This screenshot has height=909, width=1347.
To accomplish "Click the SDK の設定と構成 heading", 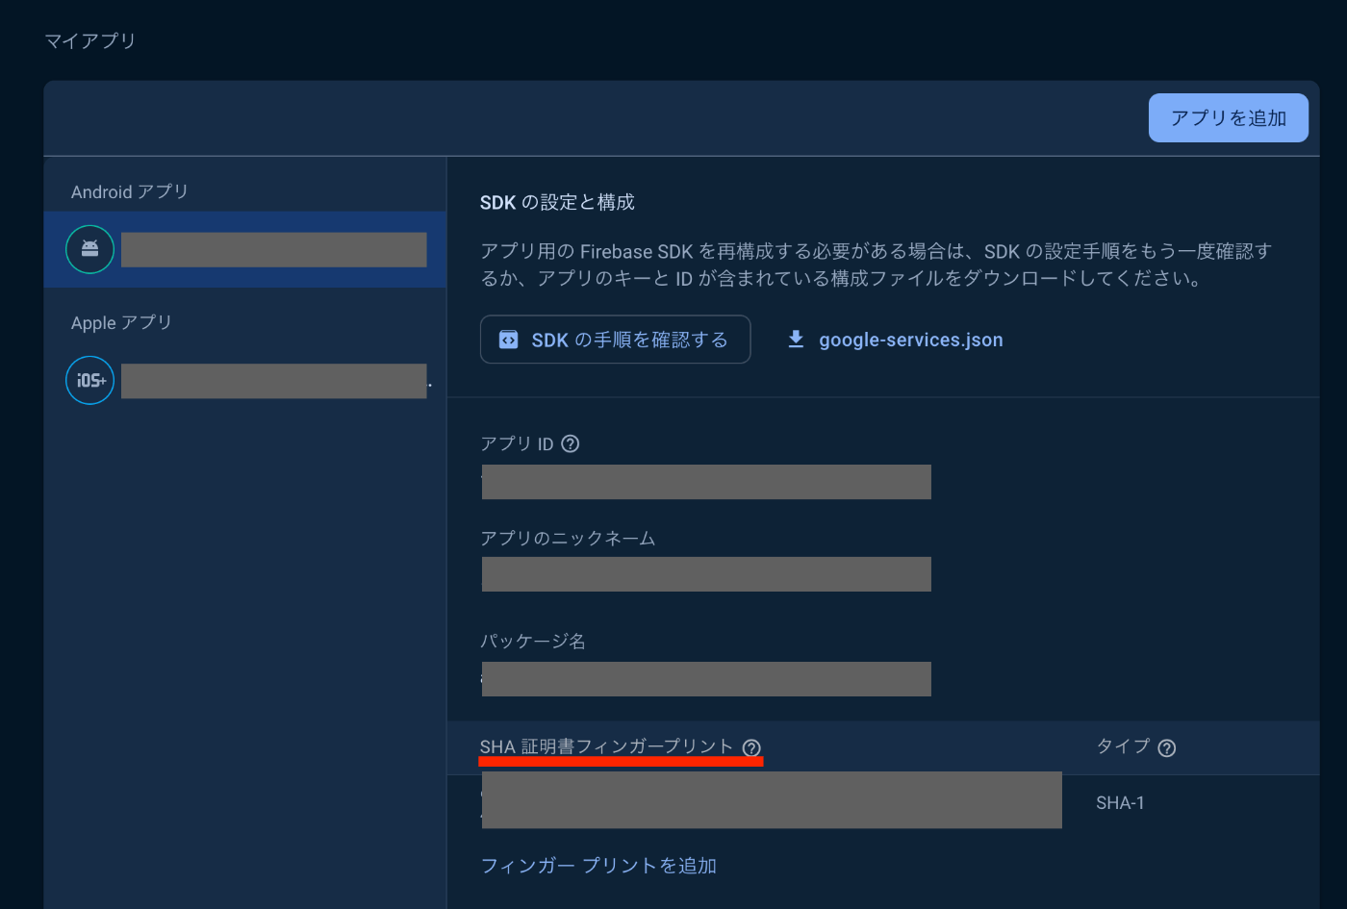I will click(x=557, y=202).
